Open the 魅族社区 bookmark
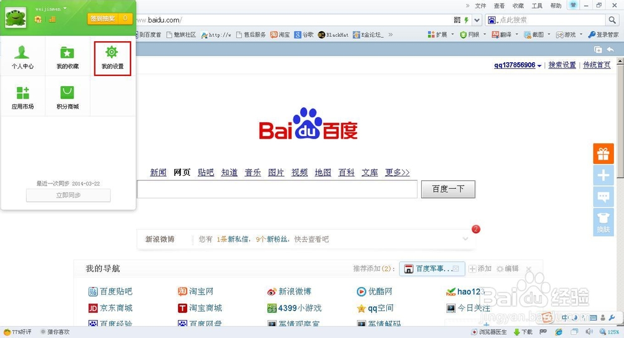This screenshot has height=338, width=624. pos(181,35)
